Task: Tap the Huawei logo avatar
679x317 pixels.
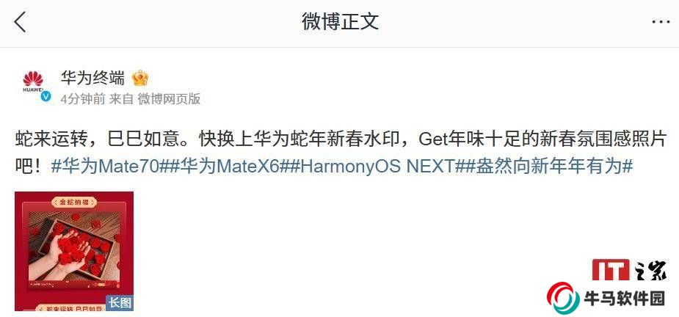Action: 33,82
